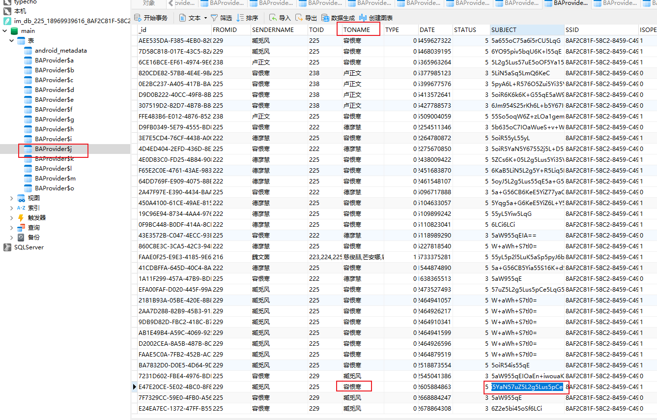657x420 pixels.
Task: Click the BAProvider$e table icon
Action: click(29, 100)
